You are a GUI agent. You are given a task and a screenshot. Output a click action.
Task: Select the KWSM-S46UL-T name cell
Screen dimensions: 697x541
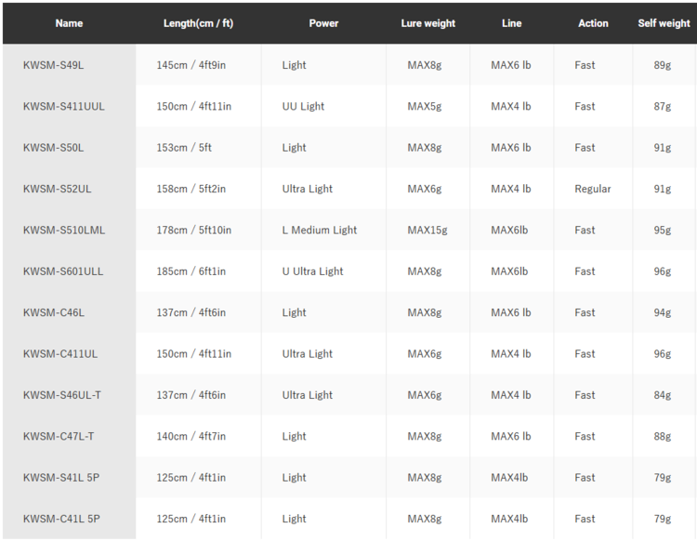[x=62, y=395]
